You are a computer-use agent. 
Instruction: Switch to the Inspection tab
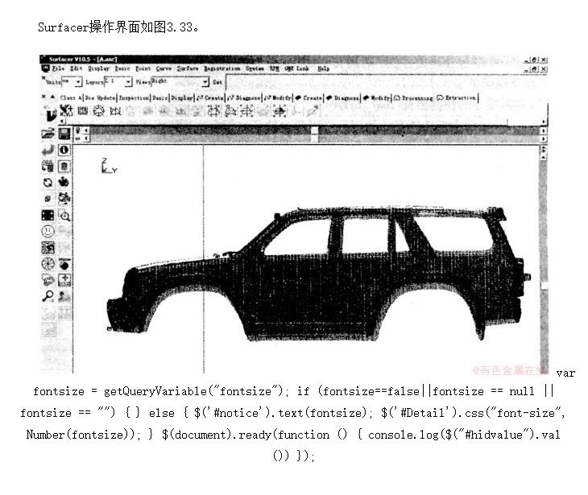point(134,98)
